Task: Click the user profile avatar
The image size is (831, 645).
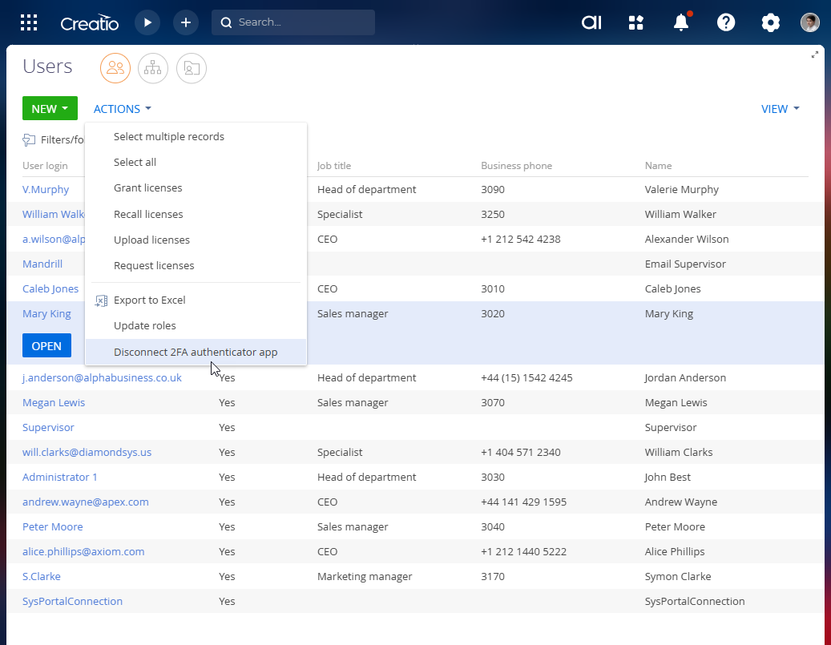Action: [810, 22]
